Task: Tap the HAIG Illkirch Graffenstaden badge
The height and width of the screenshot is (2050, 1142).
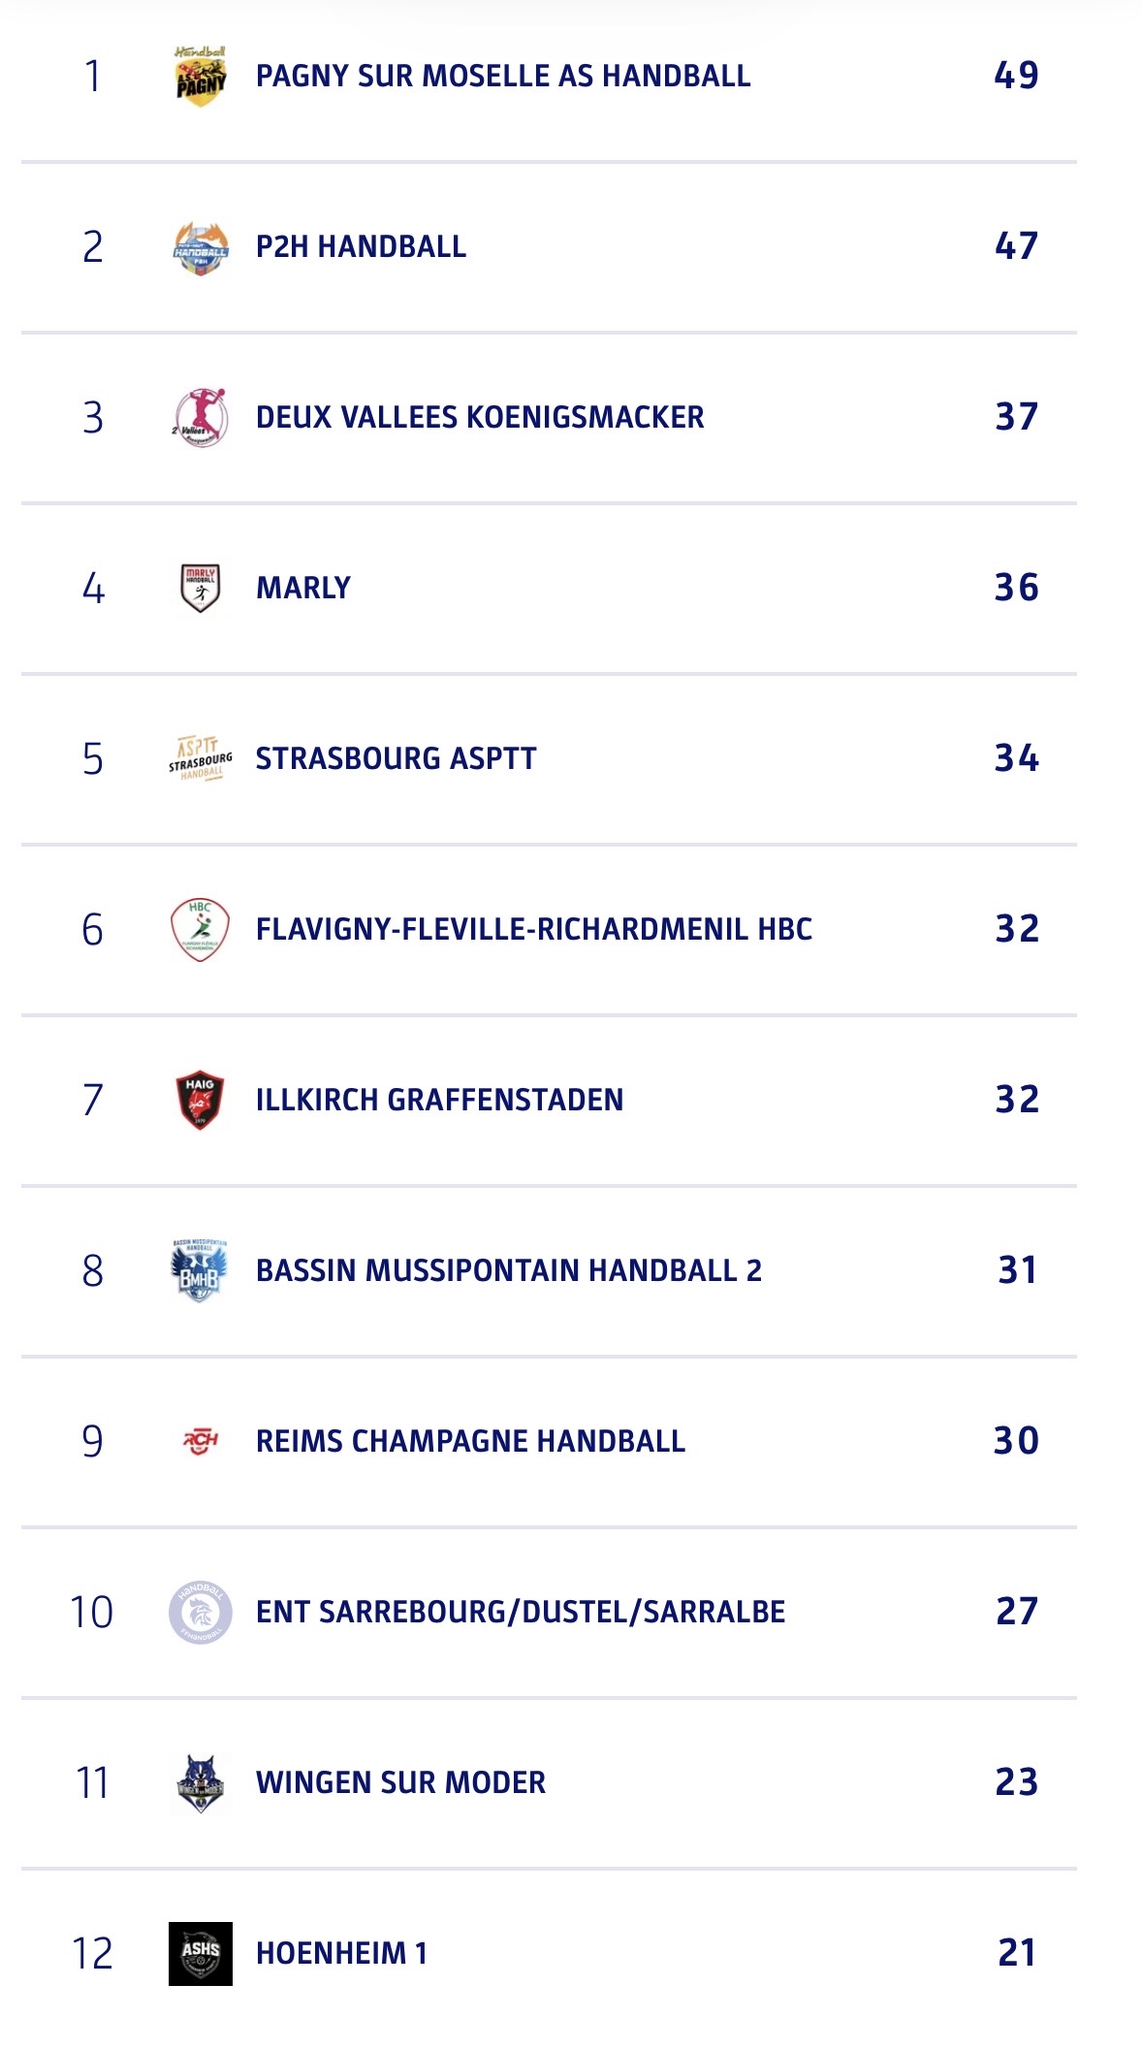Action: coord(201,1100)
